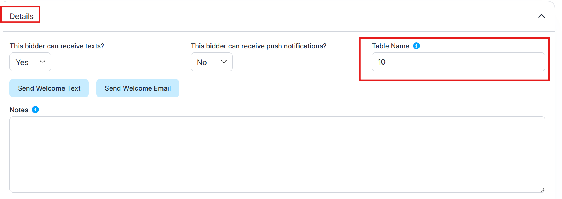The height and width of the screenshot is (199, 562).
Task: Focus the Table Name input field
Action: [458, 62]
